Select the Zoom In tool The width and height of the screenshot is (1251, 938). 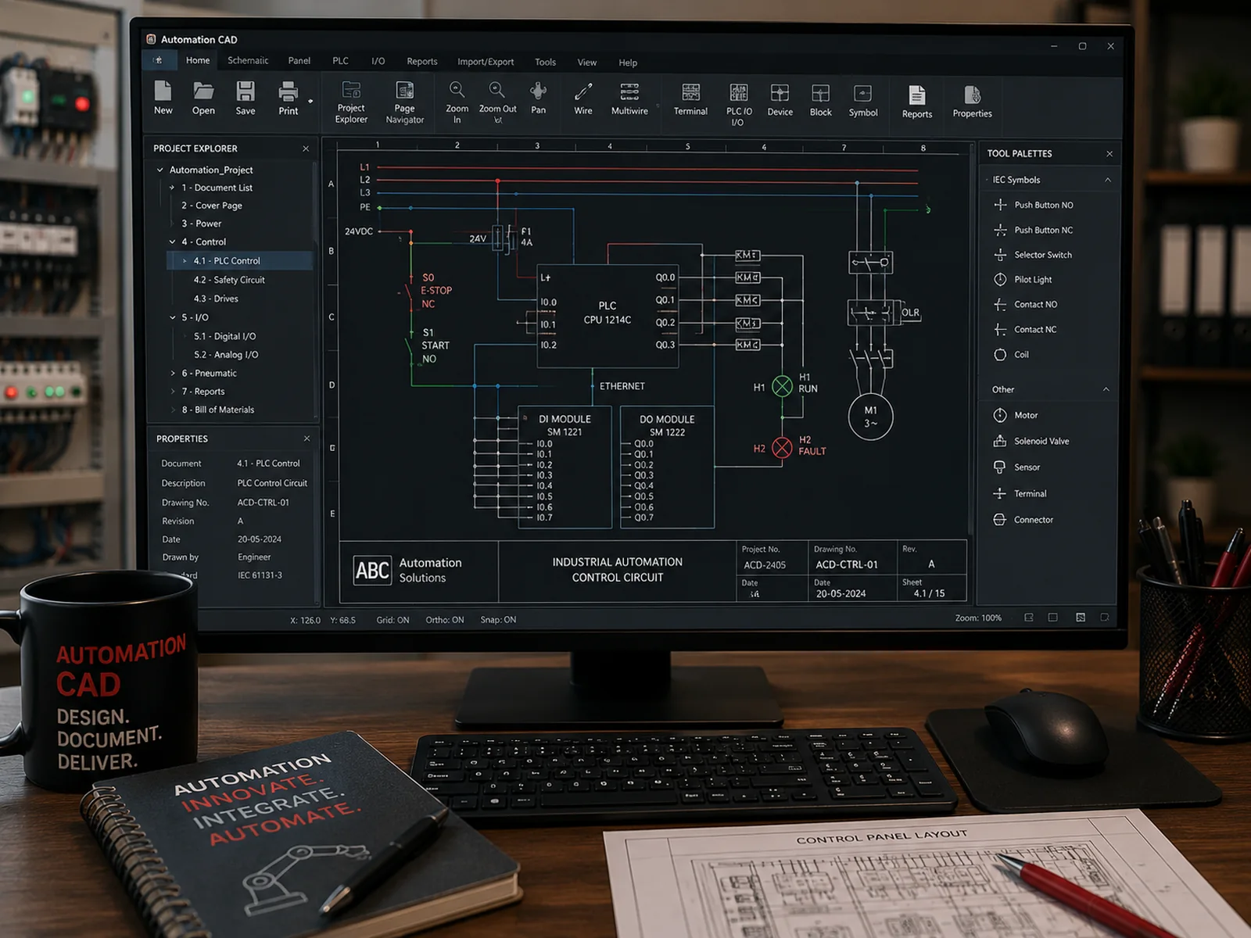[457, 90]
